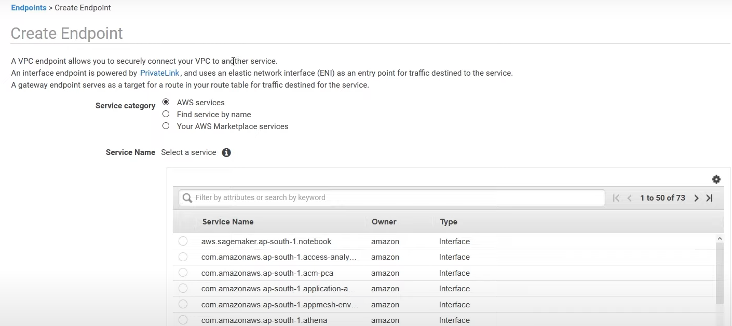The image size is (732, 326).
Task: Select the access-analyzer service radio button
Action: point(183,257)
